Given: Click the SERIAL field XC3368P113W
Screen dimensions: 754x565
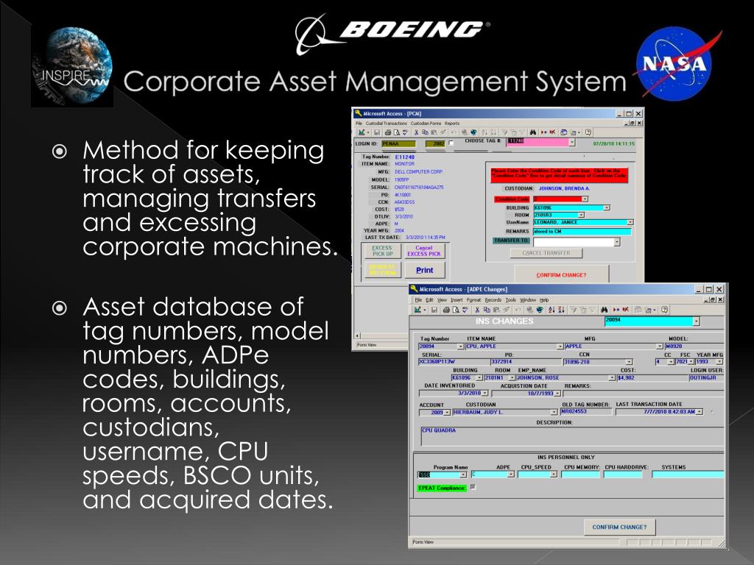Looking at the screenshot, I should coord(453,362).
